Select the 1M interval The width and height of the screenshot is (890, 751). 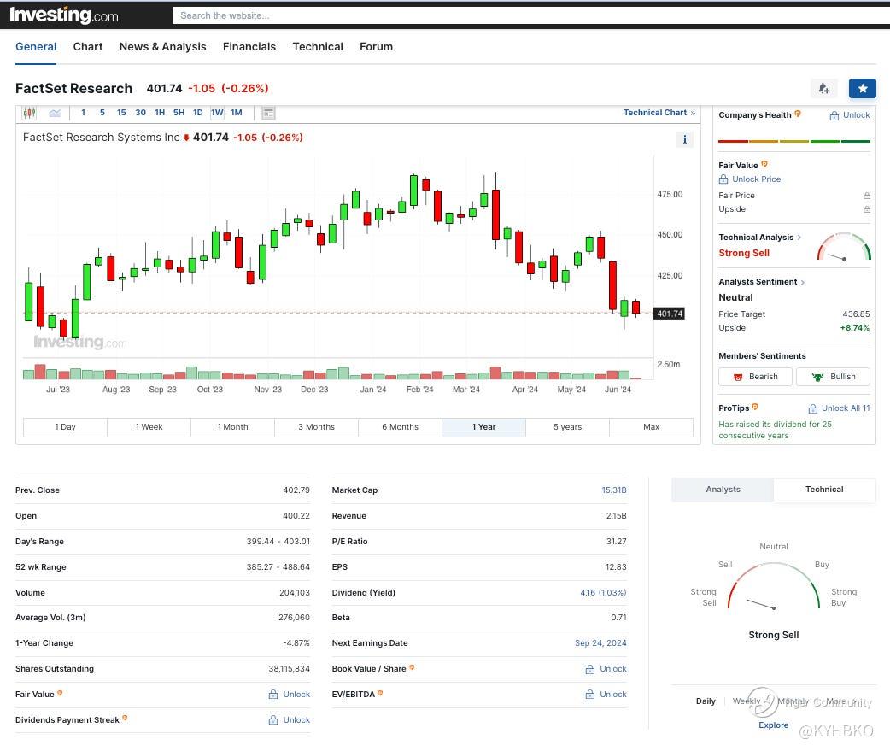pyautogui.click(x=237, y=113)
